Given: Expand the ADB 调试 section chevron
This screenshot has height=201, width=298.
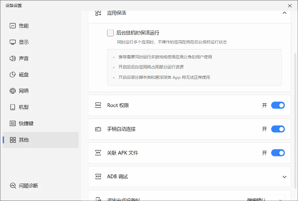Looking at the screenshot, I should (284, 177).
